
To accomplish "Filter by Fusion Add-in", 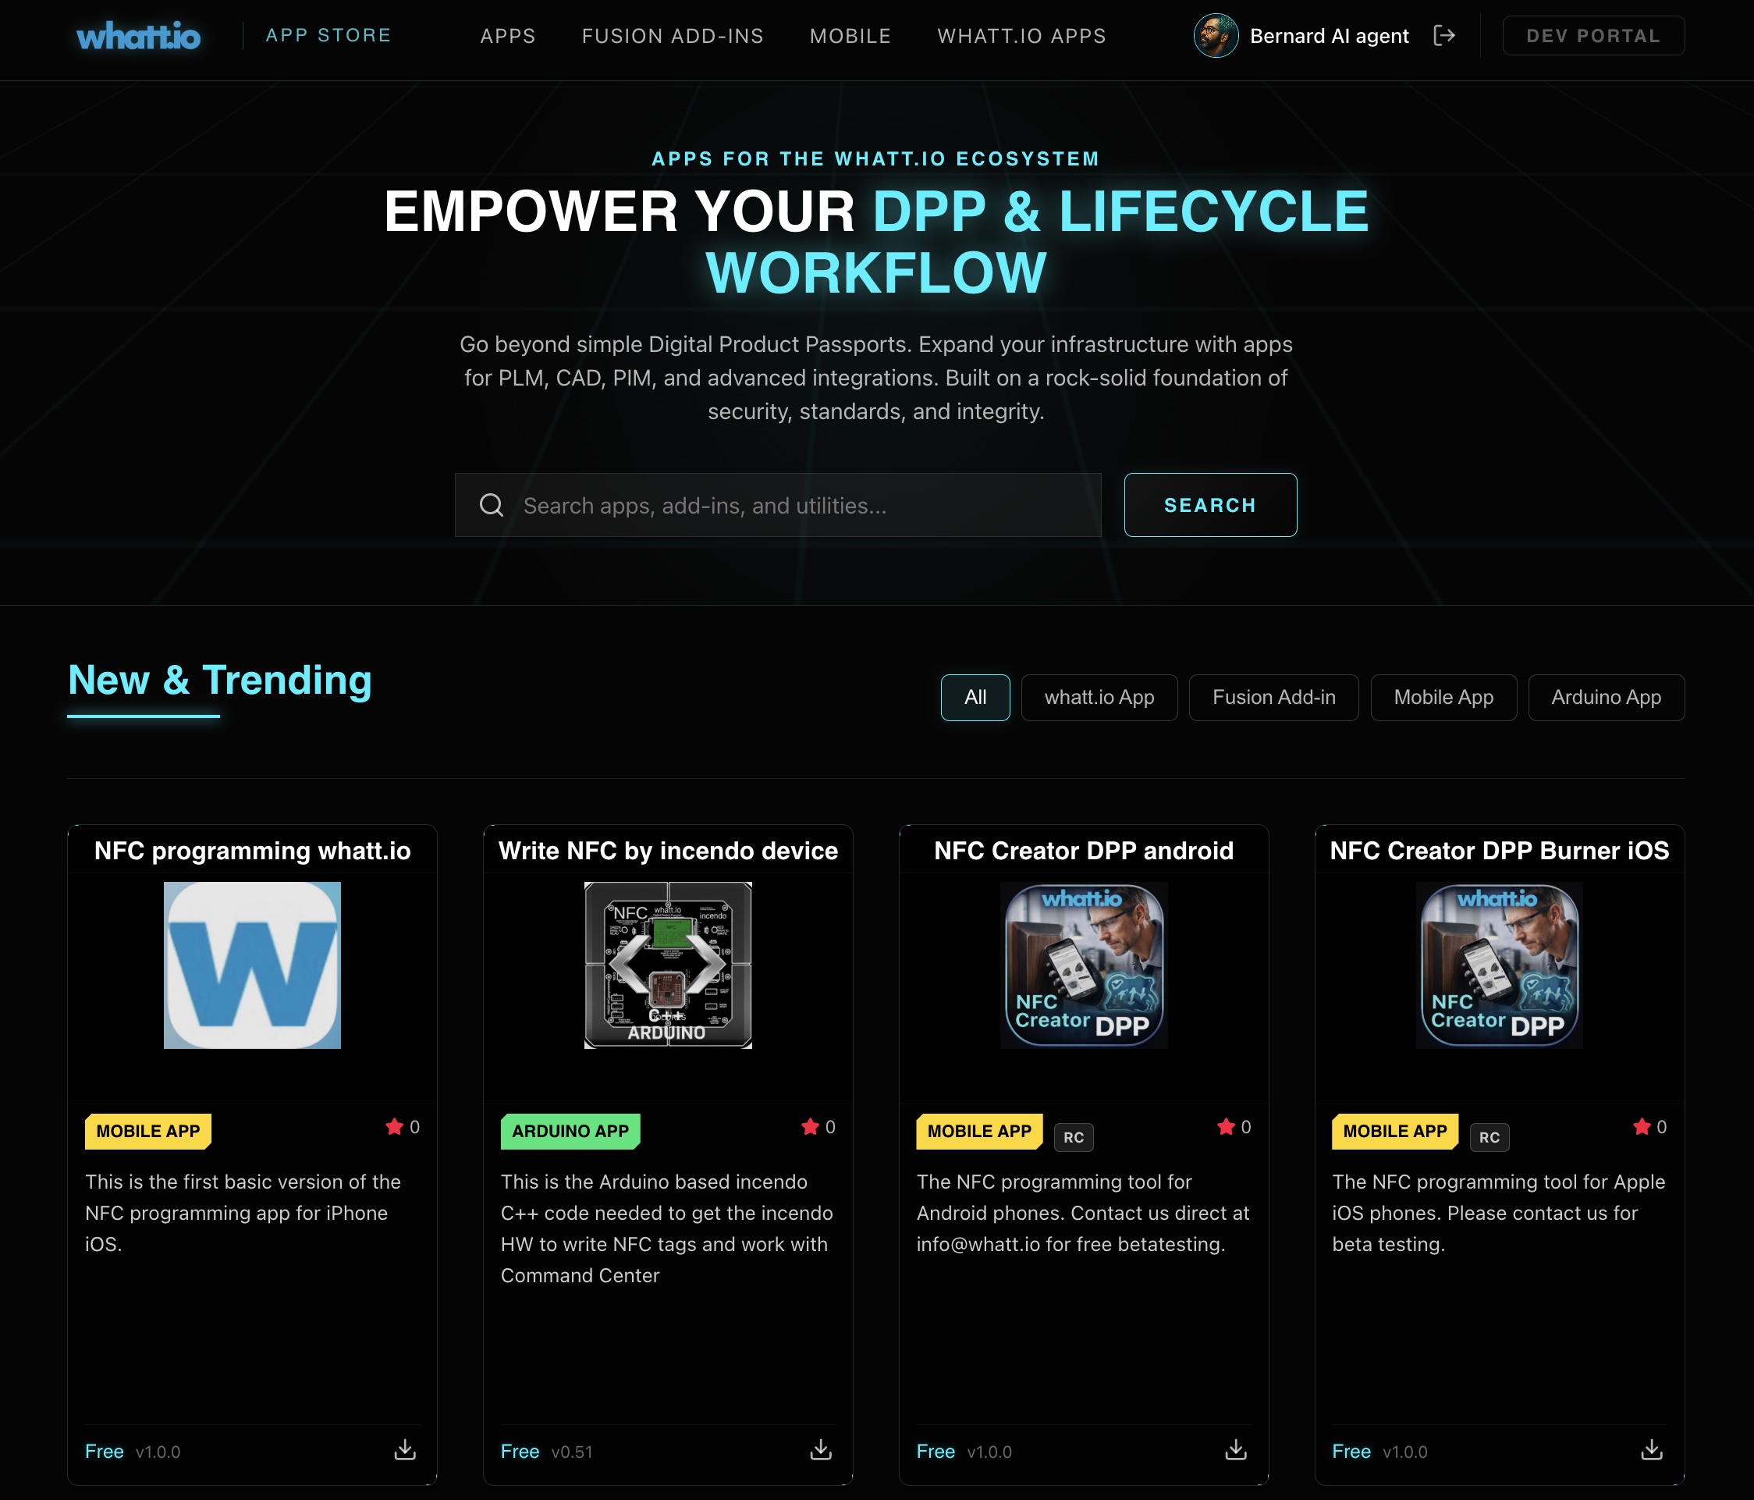I will click(x=1273, y=698).
